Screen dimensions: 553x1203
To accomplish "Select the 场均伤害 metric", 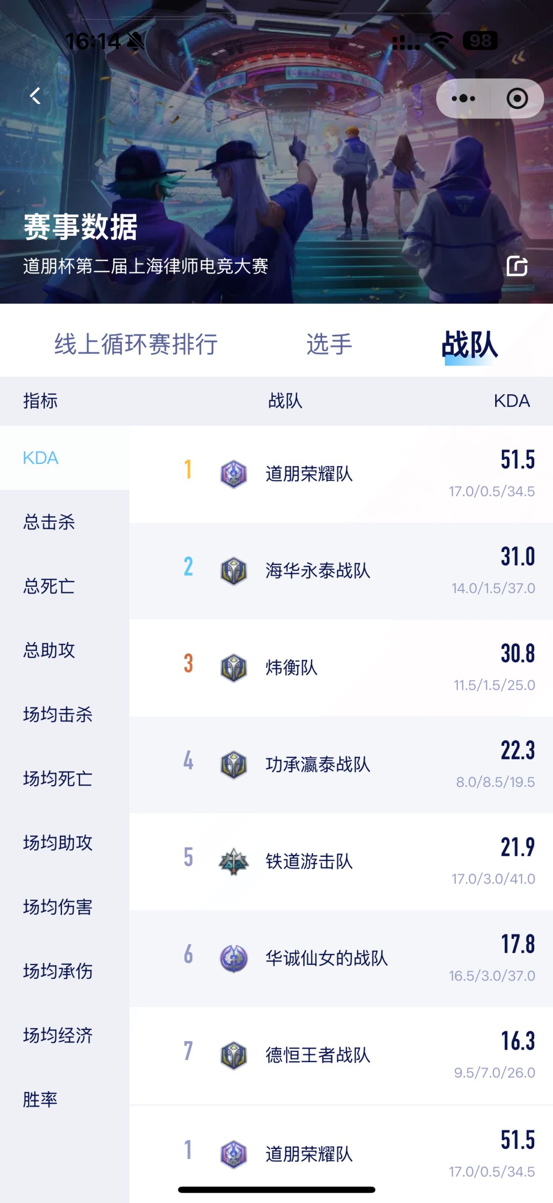I will [x=57, y=908].
